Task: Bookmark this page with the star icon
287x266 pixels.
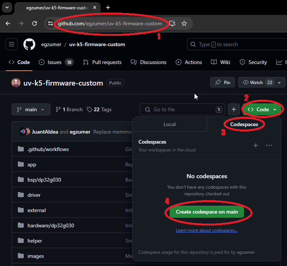Action: [184, 23]
